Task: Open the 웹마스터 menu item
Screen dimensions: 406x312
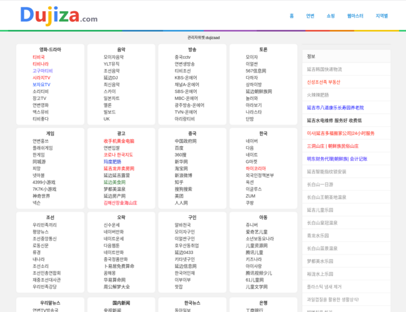Action: point(355,16)
